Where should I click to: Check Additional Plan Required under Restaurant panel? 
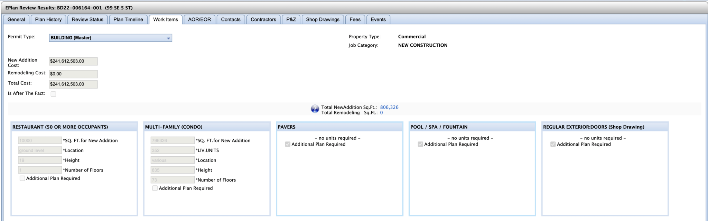[x=22, y=178]
